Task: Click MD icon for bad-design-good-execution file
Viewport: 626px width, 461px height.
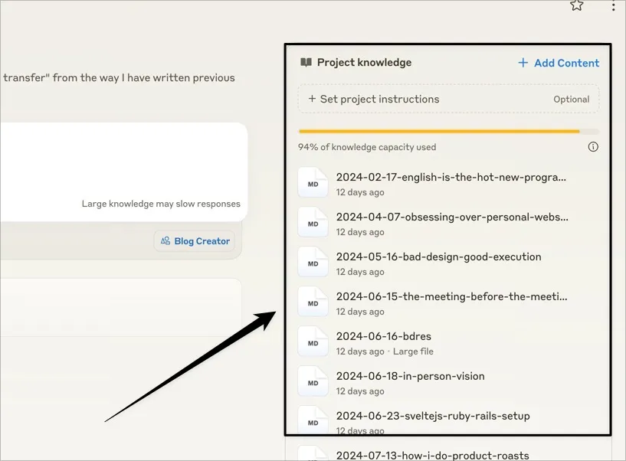Action: click(x=313, y=263)
